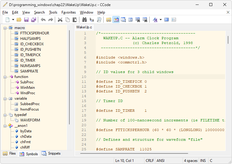Viewport: 232px width, 164px height.
Task: Open the Favorites menu
Action: (68, 12)
